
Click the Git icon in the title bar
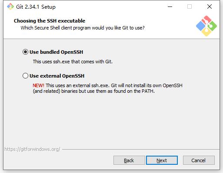coord(10,7)
